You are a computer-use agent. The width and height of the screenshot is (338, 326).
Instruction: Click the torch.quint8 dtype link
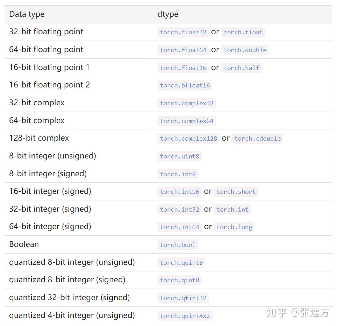point(181,263)
